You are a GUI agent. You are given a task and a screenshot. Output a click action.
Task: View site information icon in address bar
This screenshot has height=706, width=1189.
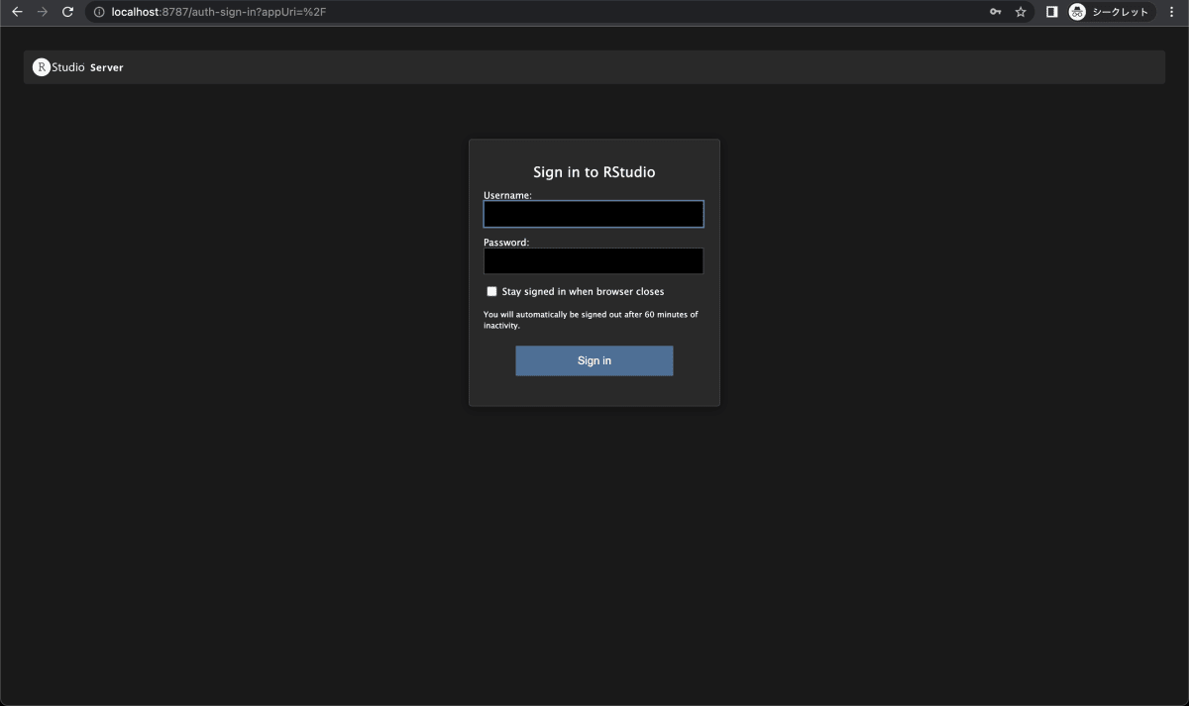pos(99,12)
